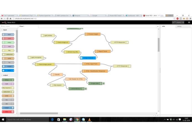The image size is (192, 136).
Task: Go to browser home page
Action: point(10,18)
